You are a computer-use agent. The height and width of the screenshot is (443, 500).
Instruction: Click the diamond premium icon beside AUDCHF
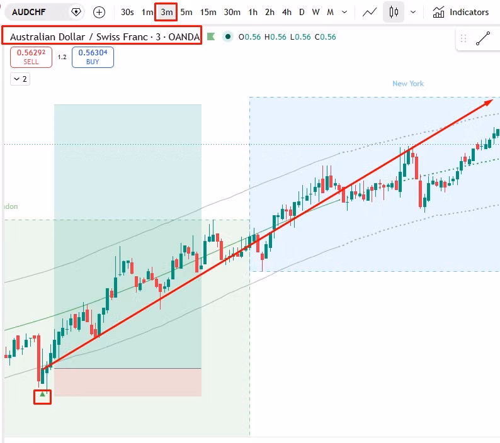click(x=76, y=12)
